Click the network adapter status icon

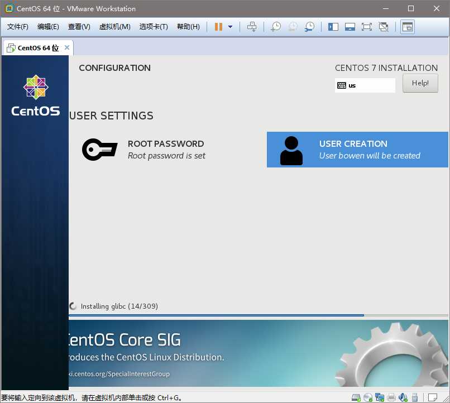pyautogui.click(x=380, y=397)
